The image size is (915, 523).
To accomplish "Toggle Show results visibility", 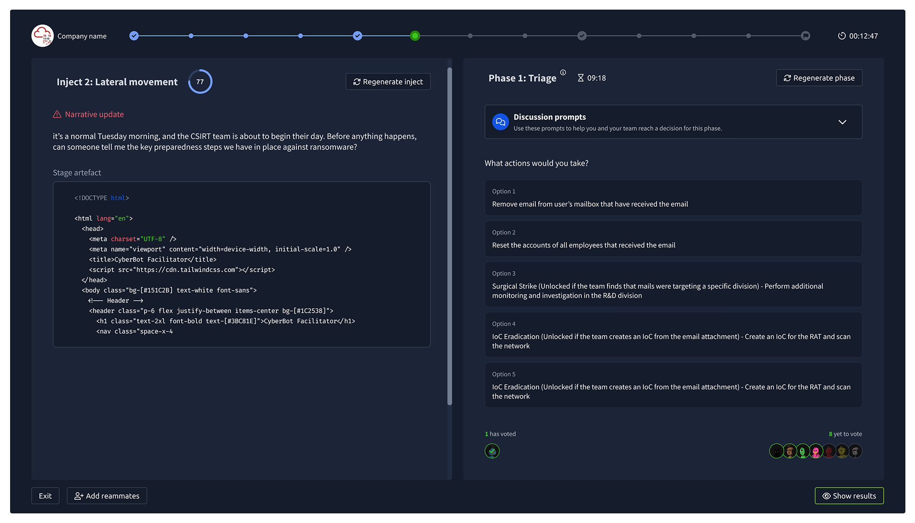I will [x=849, y=496].
